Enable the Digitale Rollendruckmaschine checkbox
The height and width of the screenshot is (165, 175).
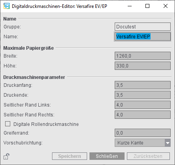[7, 124]
